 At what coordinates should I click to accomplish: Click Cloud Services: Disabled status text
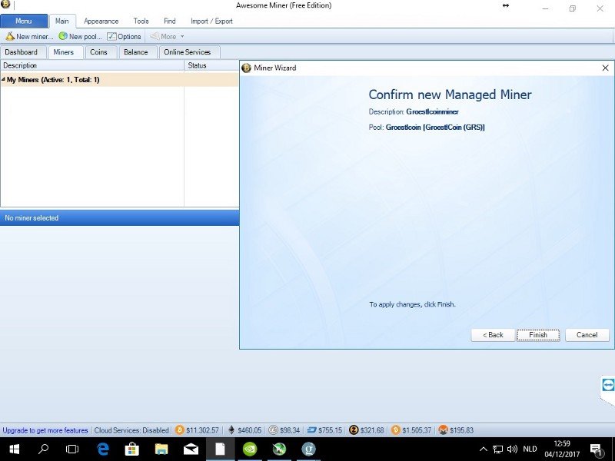131,430
